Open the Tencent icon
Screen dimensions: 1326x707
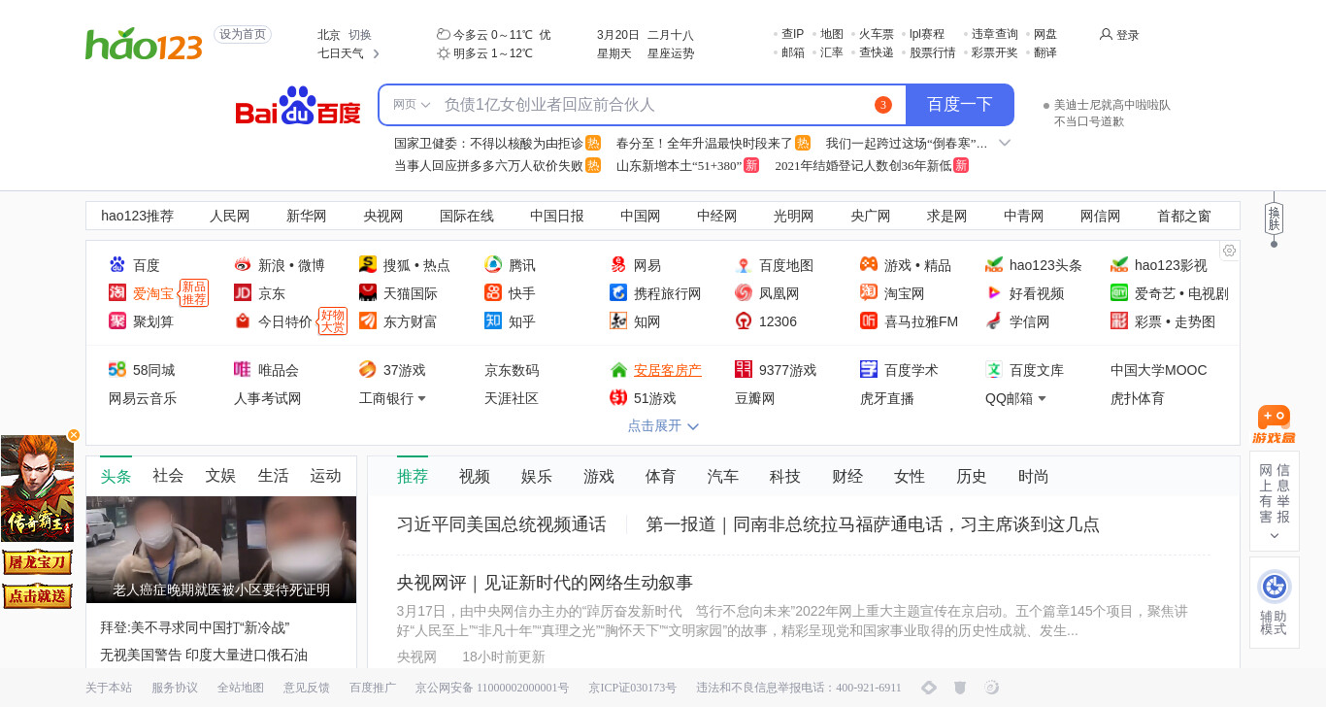(493, 265)
